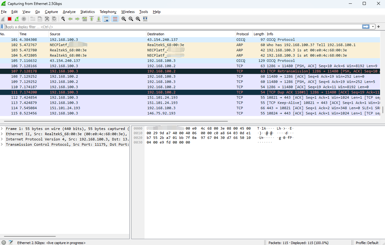Open Find a packet magnifier tool
Image resolution: width=385 pixels, height=245 pixels.
click(63, 19)
